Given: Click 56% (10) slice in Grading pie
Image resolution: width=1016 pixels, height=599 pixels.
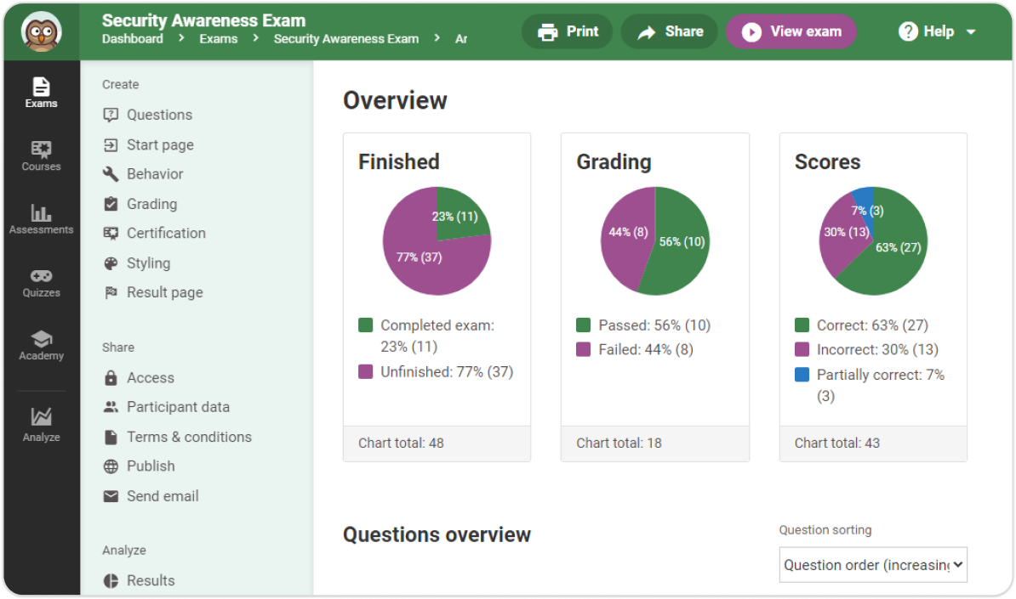Looking at the screenshot, I should click(682, 242).
